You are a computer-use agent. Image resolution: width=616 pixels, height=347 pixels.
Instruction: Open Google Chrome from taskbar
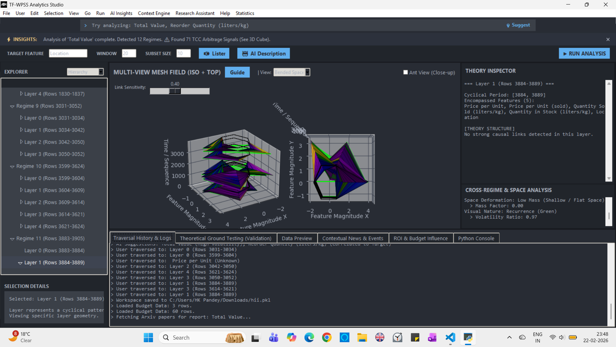coord(327,337)
